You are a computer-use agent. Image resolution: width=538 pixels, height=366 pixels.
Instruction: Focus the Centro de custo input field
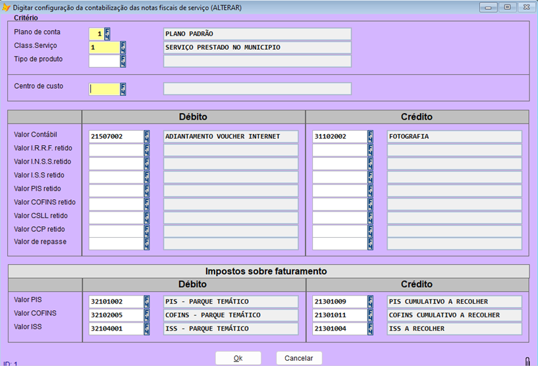(104, 89)
